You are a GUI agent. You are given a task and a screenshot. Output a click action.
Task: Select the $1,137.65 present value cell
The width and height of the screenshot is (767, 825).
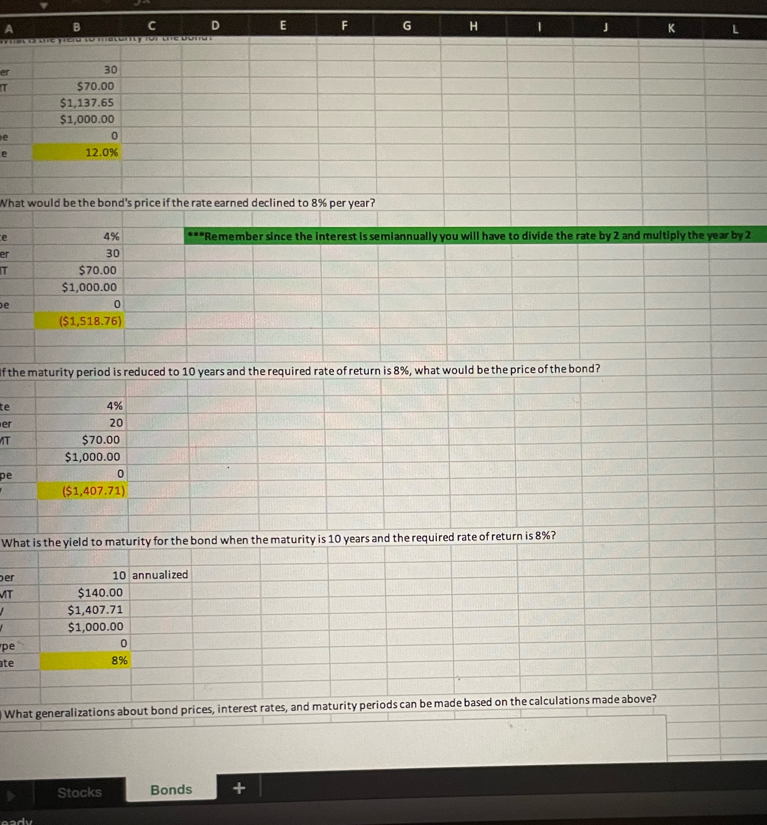point(77,102)
